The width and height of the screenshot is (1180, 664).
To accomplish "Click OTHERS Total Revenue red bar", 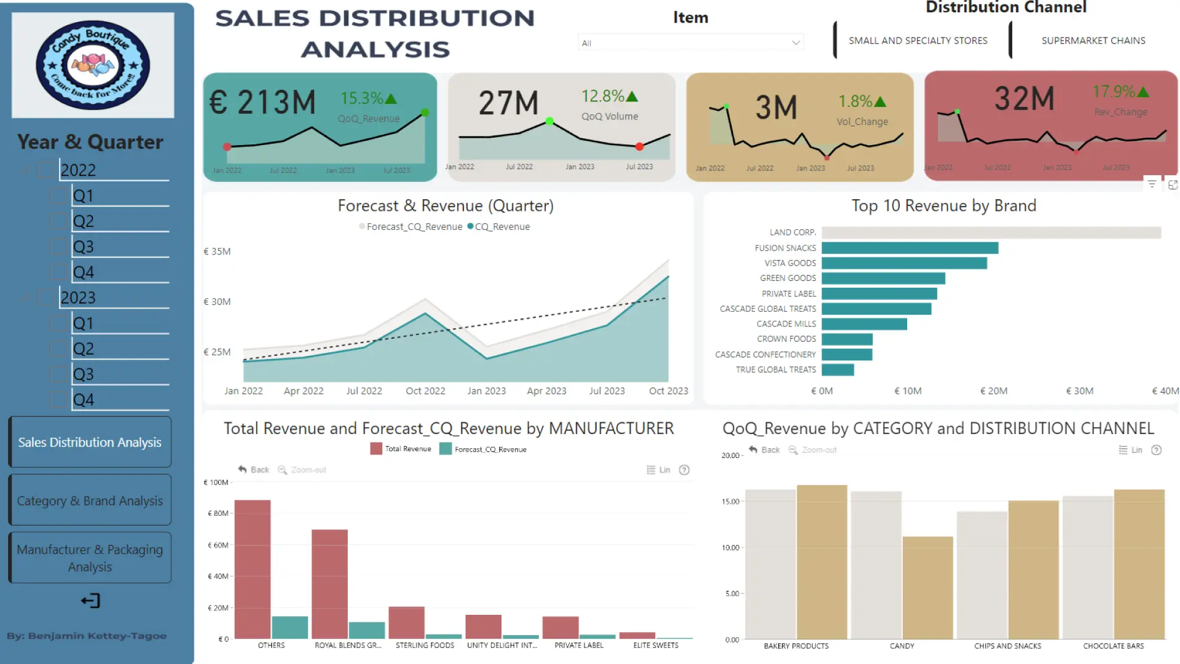I will click(x=253, y=569).
